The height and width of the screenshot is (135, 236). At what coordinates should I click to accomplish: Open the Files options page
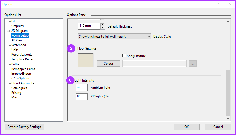15,21
